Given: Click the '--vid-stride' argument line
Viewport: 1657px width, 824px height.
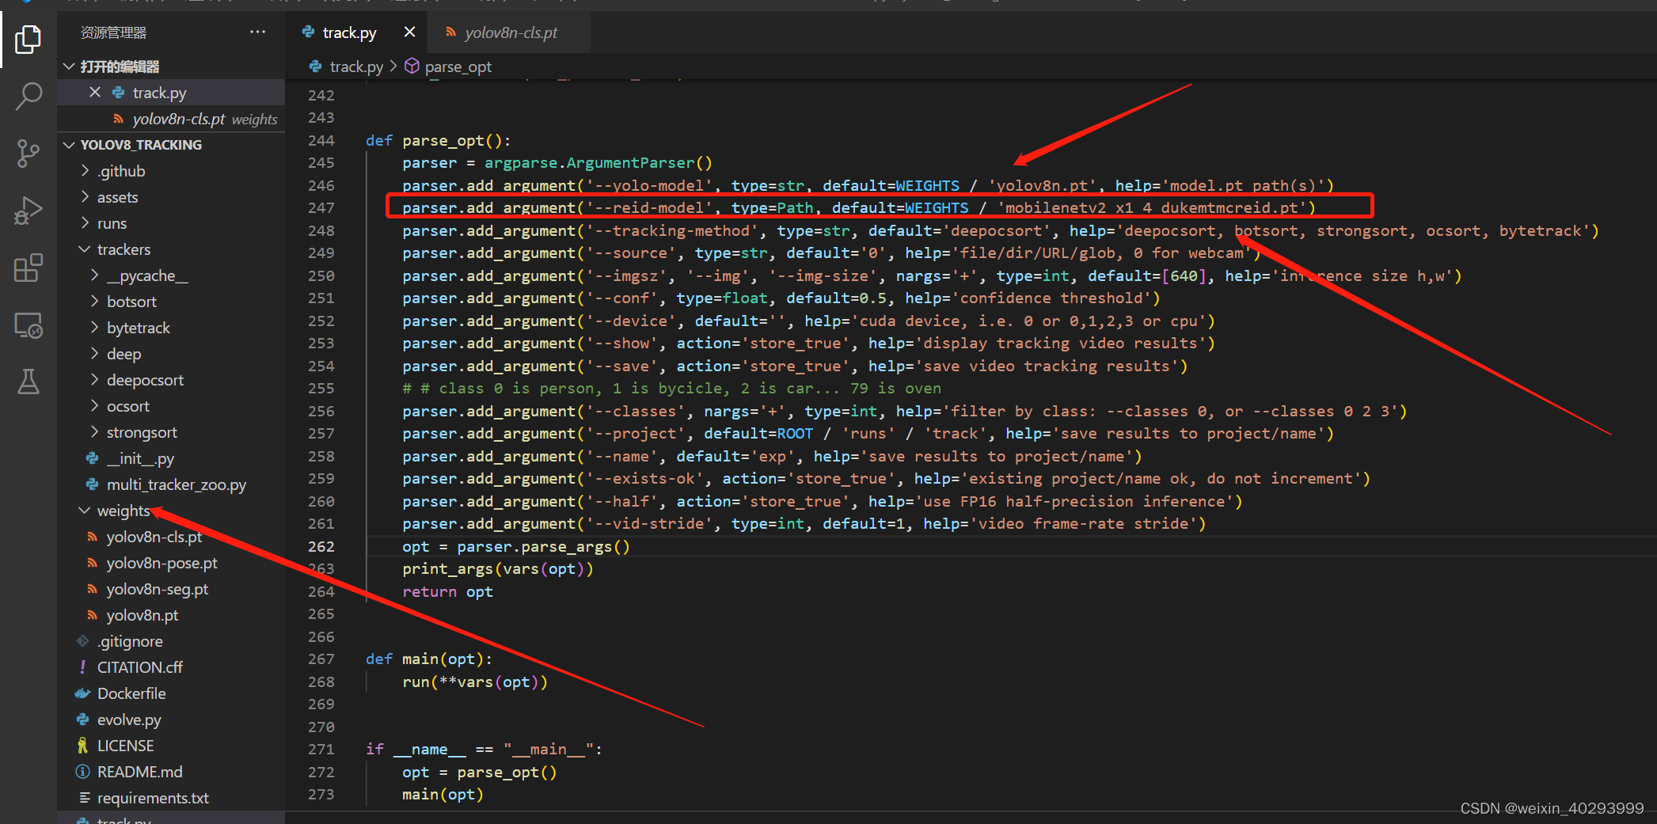Looking at the screenshot, I should (x=804, y=523).
